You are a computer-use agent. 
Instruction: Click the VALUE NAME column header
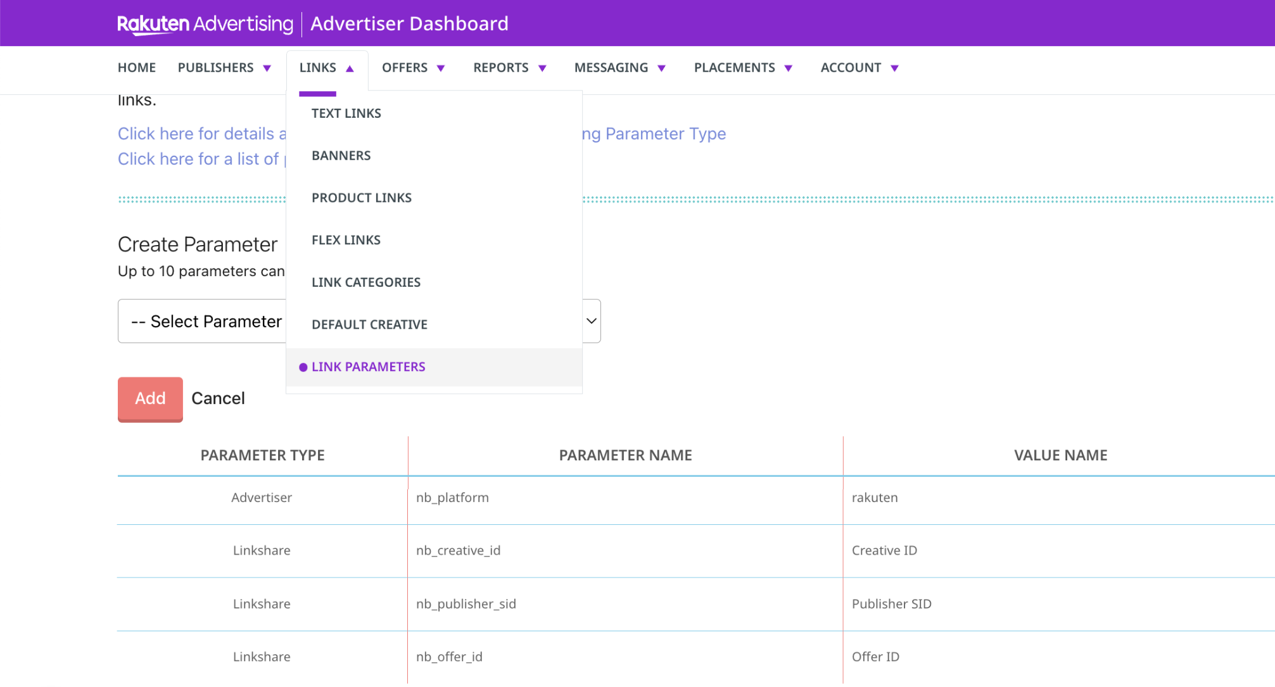(x=1060, y=455)
